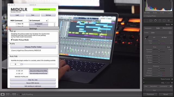Select the Spot Removal tool icon
The image size is (174, 97).
[151, 20]
